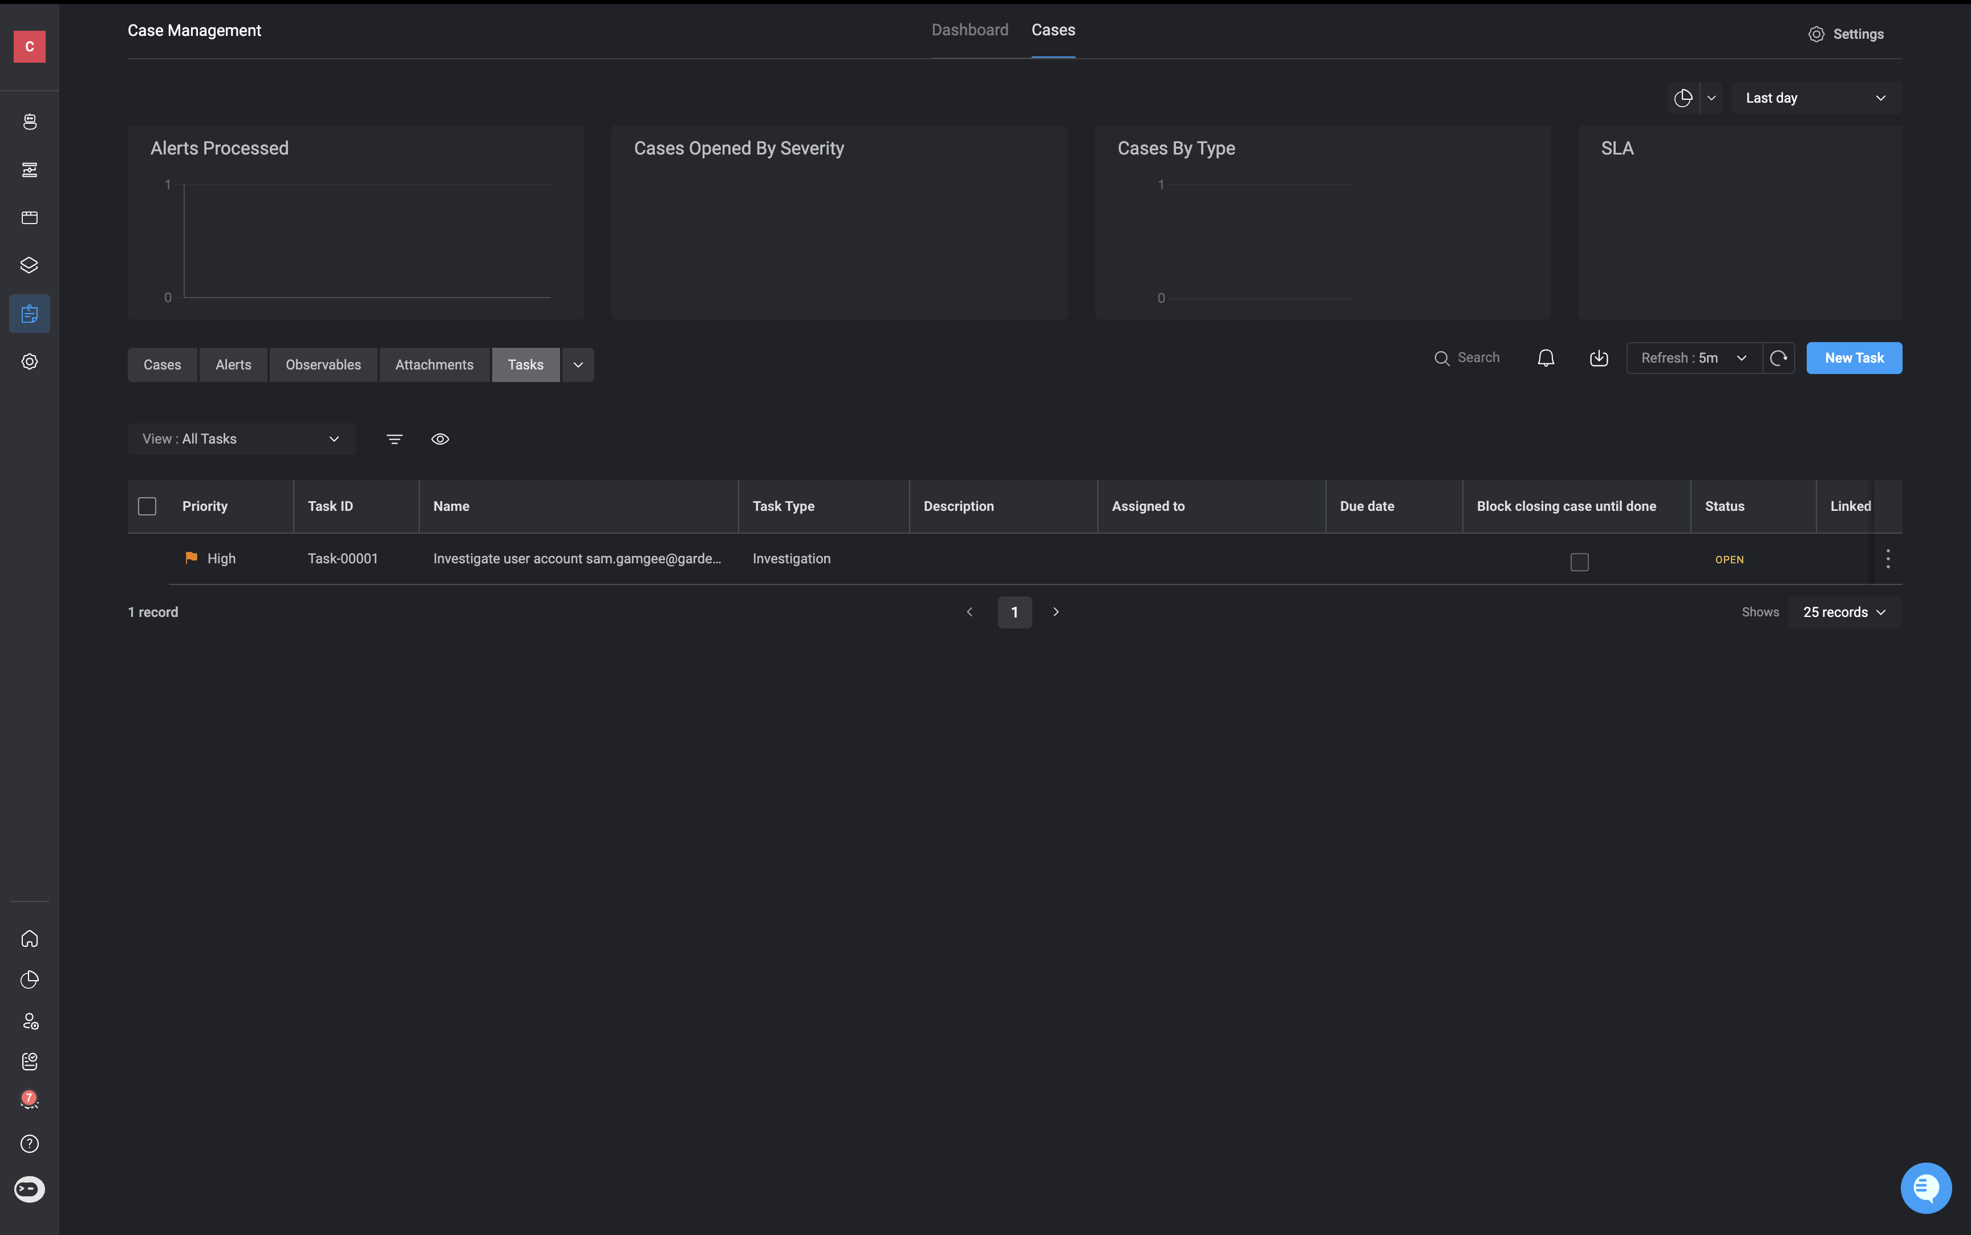Viewport: 1971px width, 1235px height.
Task: Open the View : All Tasks dropdown
Action: (x=241, y=438)
